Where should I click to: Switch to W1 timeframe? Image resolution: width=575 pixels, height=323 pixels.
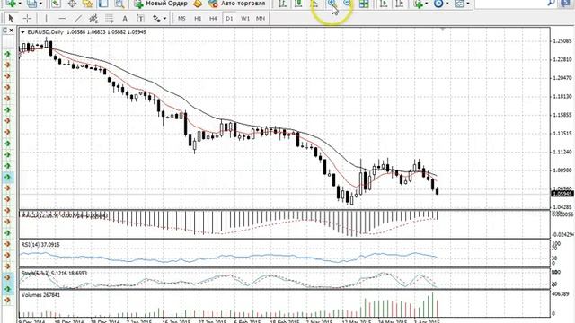(x=245, y=18)
